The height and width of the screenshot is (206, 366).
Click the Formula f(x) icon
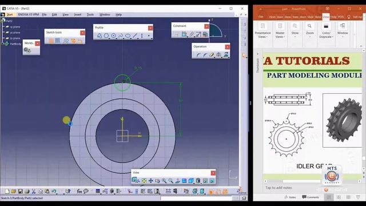[x=79, y=192]
